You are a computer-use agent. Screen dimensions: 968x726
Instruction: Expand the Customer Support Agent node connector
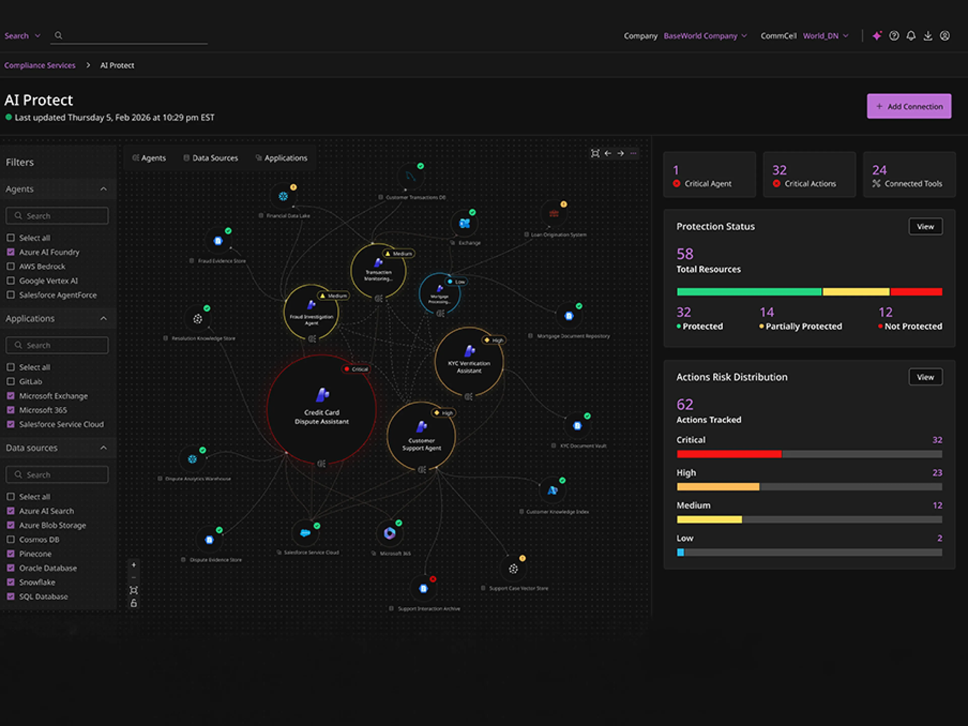coord(422,470)
